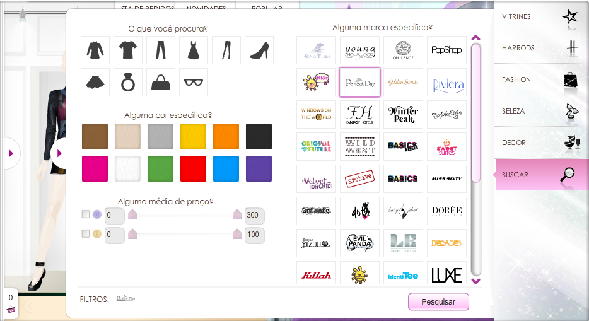Choose the pants category icon

coord(161,50)
